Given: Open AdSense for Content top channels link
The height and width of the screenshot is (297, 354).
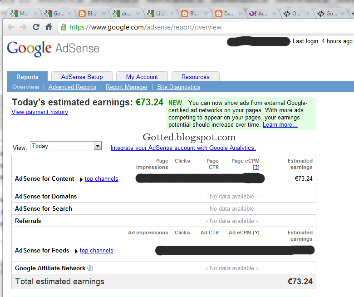Looking at the screenshot, I should (x=102, y=178).
